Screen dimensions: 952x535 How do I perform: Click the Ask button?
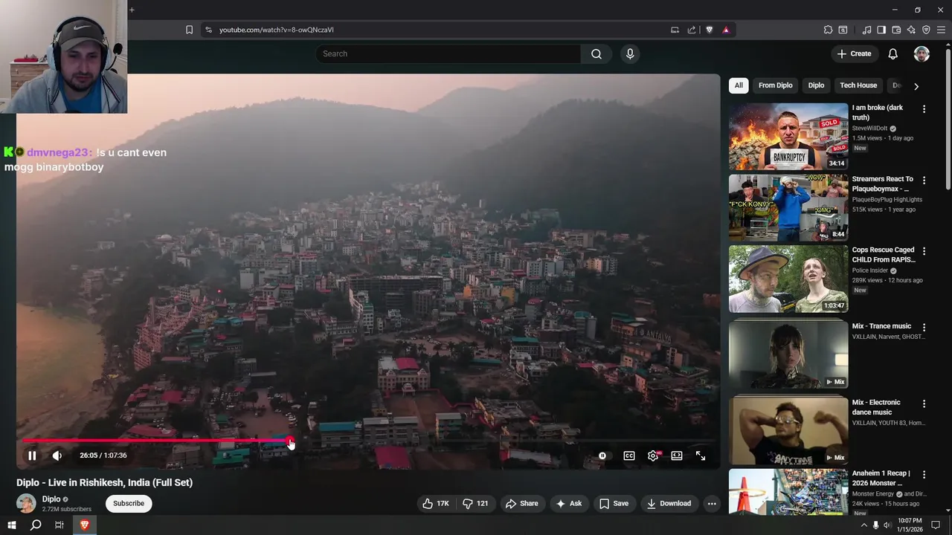coord(568,503)
